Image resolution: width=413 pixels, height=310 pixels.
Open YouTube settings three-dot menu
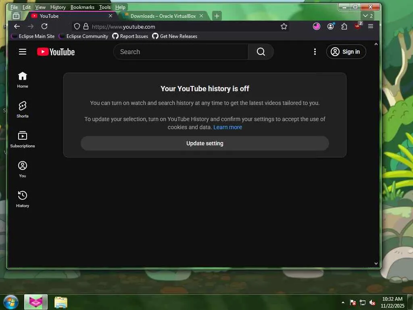[315, 52]
